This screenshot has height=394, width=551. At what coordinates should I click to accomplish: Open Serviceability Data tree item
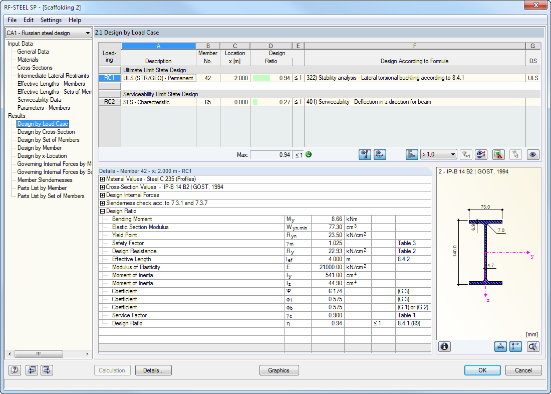(40, 100)
